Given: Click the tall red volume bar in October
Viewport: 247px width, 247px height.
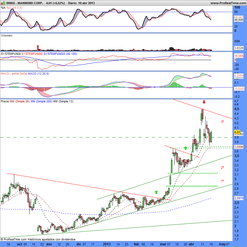Looking at the screenshot, I should point(38,48).
